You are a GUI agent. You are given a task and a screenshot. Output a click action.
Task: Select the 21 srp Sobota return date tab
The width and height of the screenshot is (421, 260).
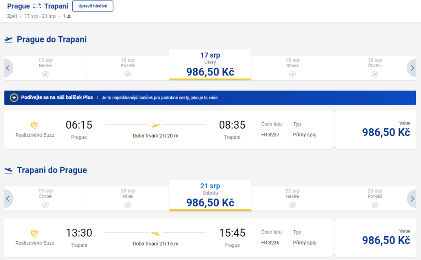210,195
